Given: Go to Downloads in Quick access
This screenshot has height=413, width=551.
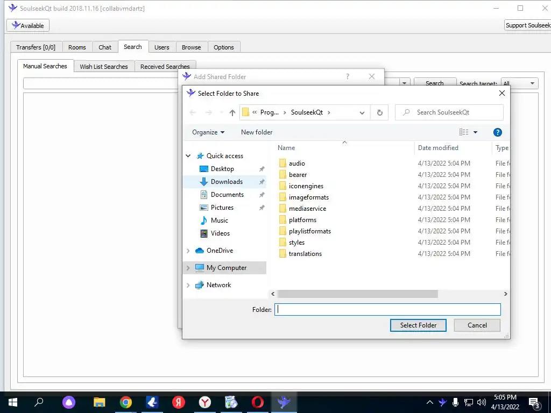Looking at the screenshot, I should tap(227, 182).
